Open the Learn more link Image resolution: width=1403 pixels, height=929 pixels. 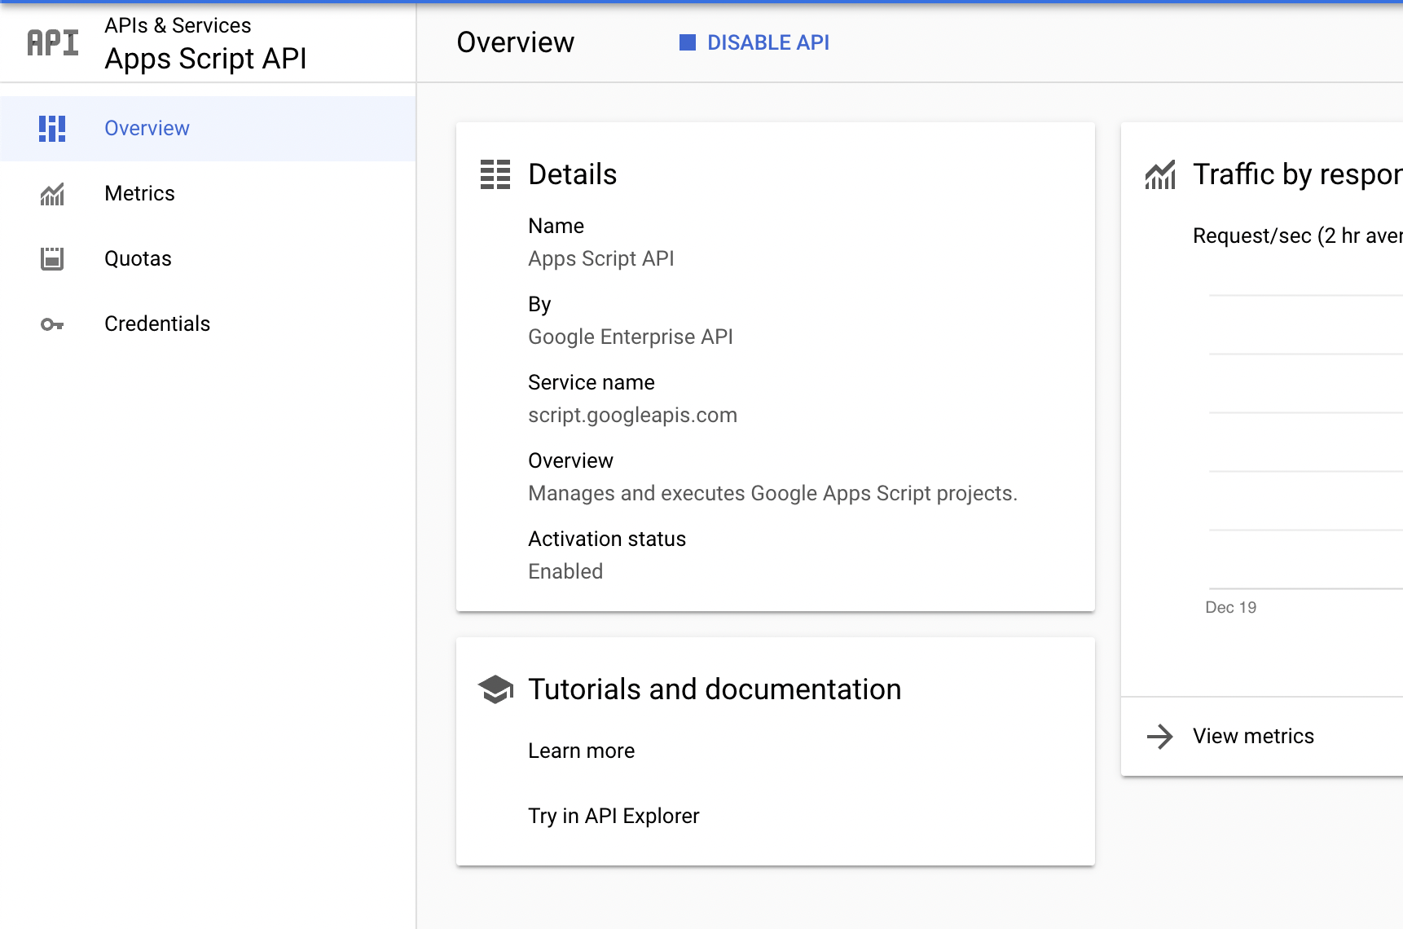coord(581,751)
